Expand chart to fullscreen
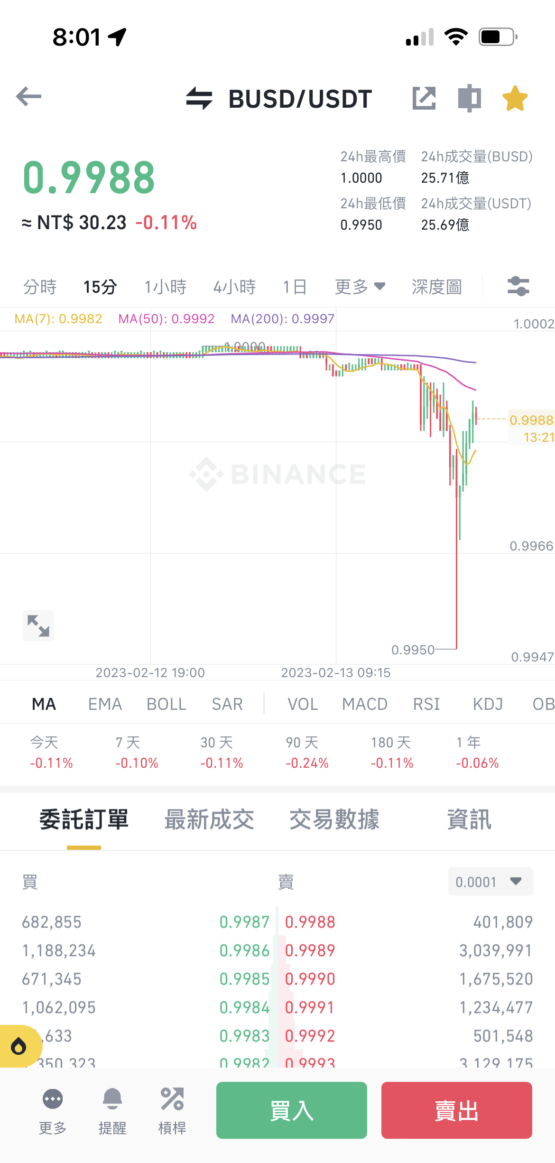The width and height of the screenshot is (555, 1163). click(x=38, y=625)
